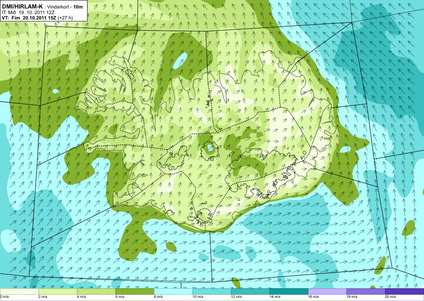Image resolution: width=424 pixels, height=301 pixels.
Task: Select the 6–8 m/s dark green legend swatch
Action: [x=135, y=292]
